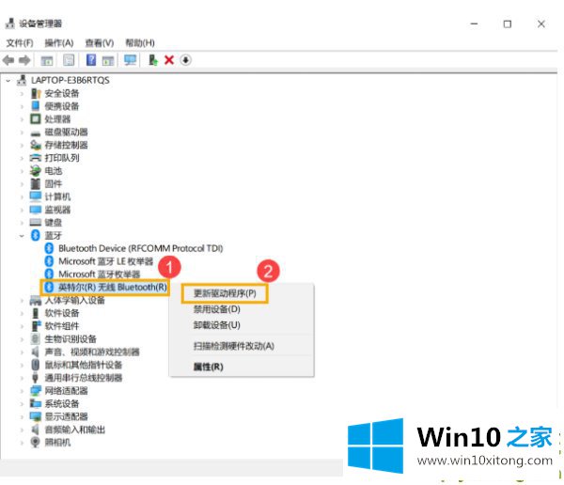The width and height of the screenshot is (564, 485).
Task: Click the disable device down-arrow toolbar icon
Action: pos(185,60)
